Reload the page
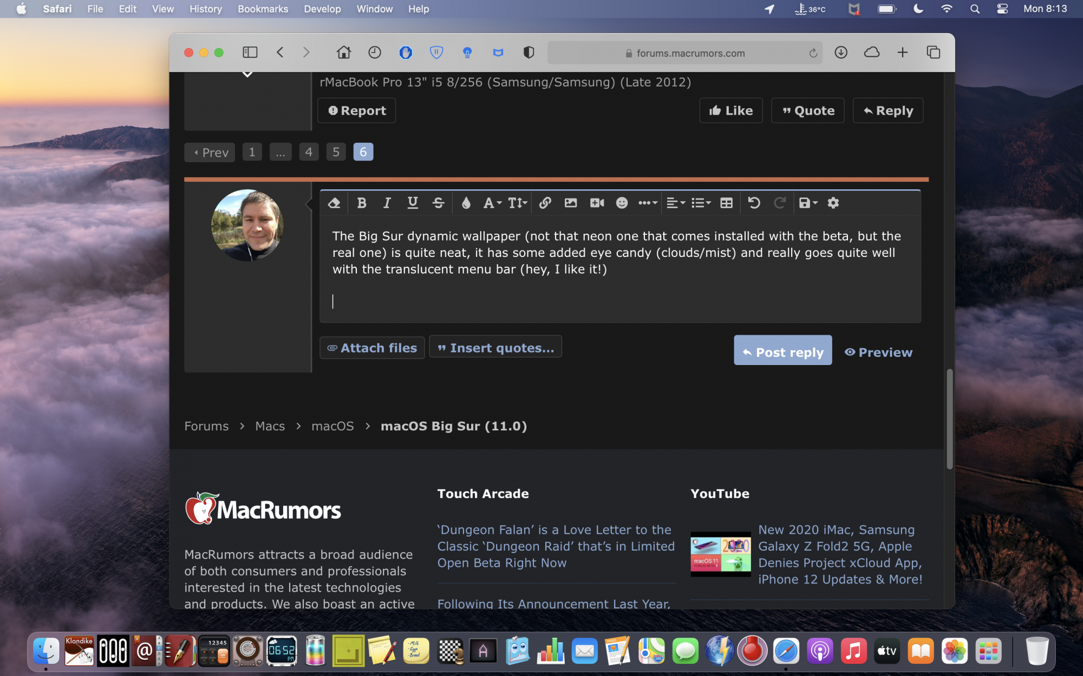Screen dimensions: 1083x676 (x=813, y=53)
